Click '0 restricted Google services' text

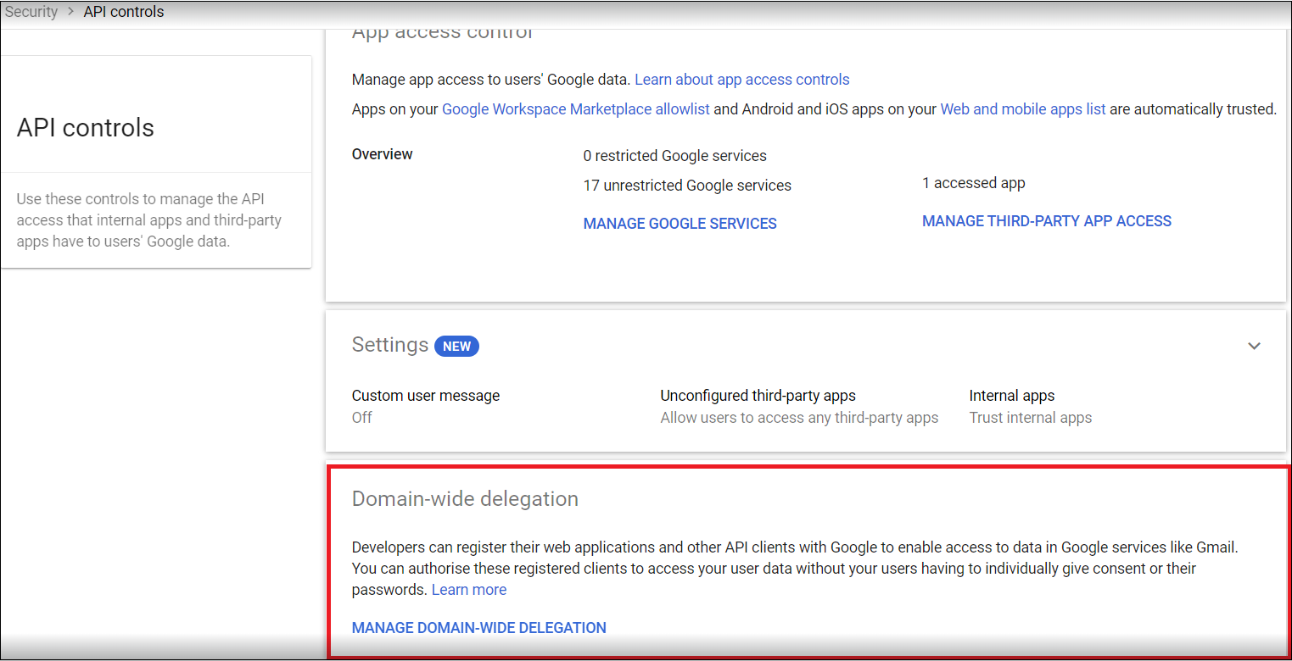pyautogui.click(x=675, y=156)
